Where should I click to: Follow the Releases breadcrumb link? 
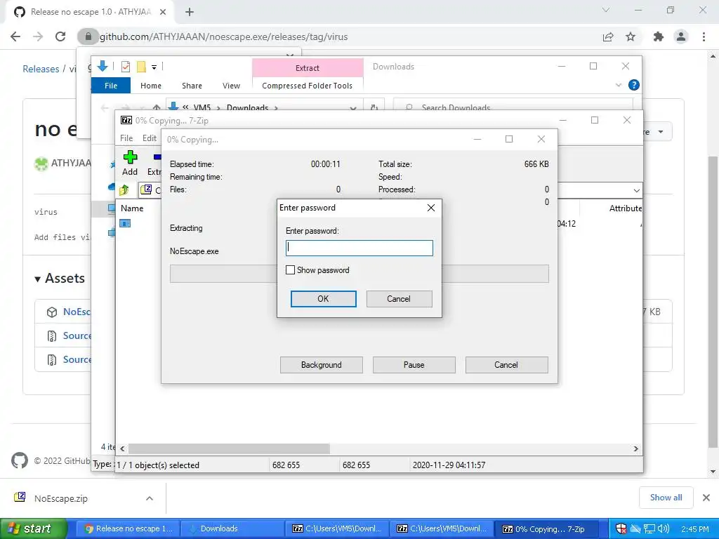[41, 69]
